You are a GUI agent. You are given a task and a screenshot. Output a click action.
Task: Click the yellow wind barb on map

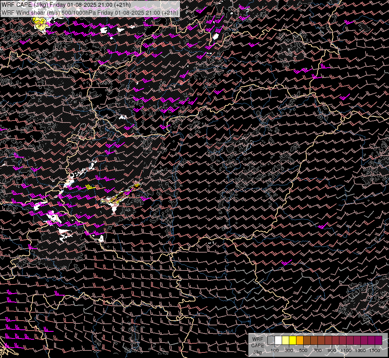coord(91,187)
